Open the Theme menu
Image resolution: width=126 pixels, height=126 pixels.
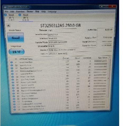coord(30,12)
